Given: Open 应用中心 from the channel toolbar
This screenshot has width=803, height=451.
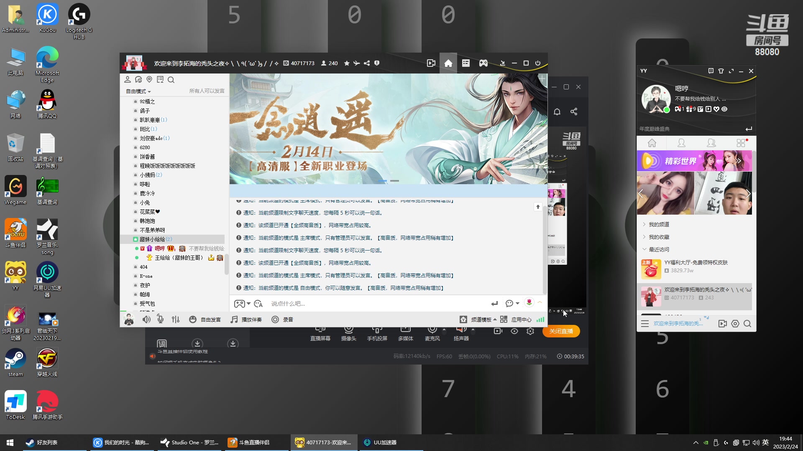Looking at the screenshot, I should pos(521,319).
